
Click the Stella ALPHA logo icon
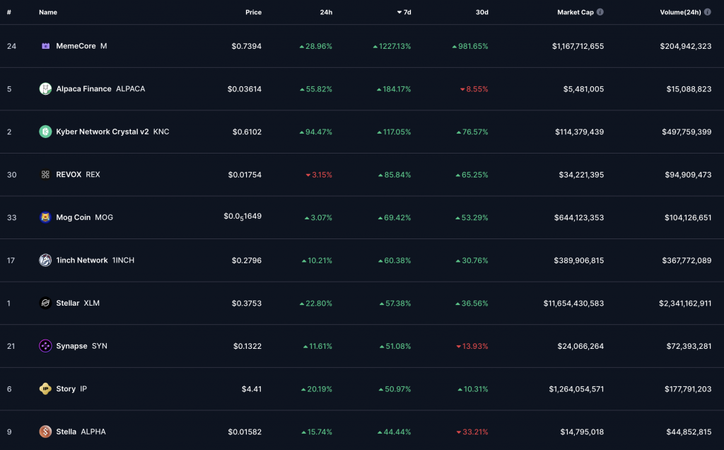(x=45, y=432)
